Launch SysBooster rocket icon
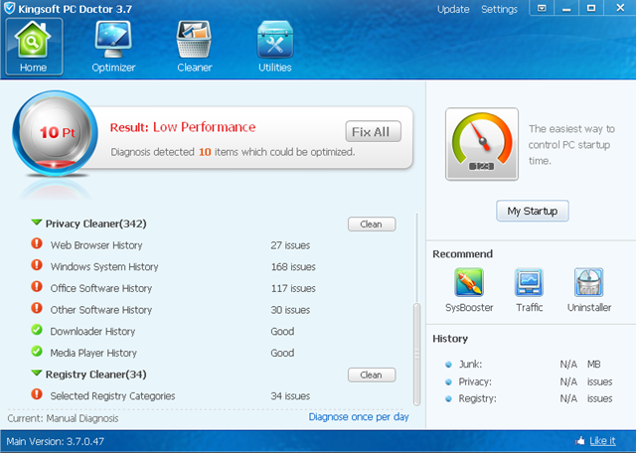The height and width of the screenshot is (453, 636). 469,282
